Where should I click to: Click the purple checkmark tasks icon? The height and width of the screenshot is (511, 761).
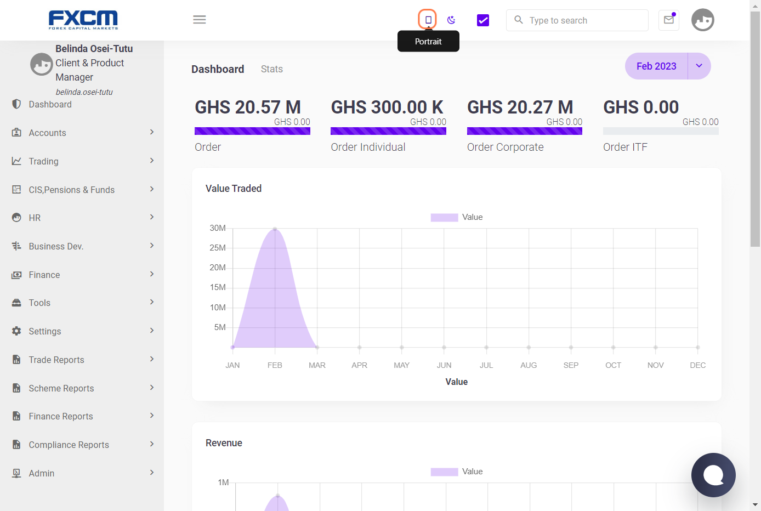[483, 20]
